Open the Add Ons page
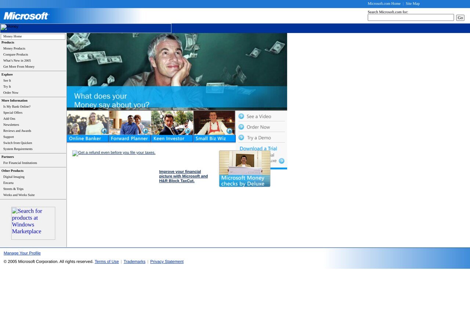Viewport: 470px width, 330px height. (x=10, y=119)
